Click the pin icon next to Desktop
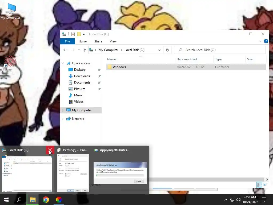Image resolution: width=273 pixels, height=205 pixels. pyautogui.click(x=99, y=70)
